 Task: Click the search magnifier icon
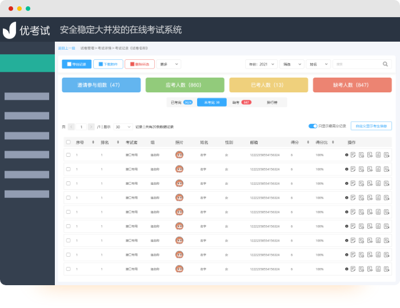[x=385, y=64]
